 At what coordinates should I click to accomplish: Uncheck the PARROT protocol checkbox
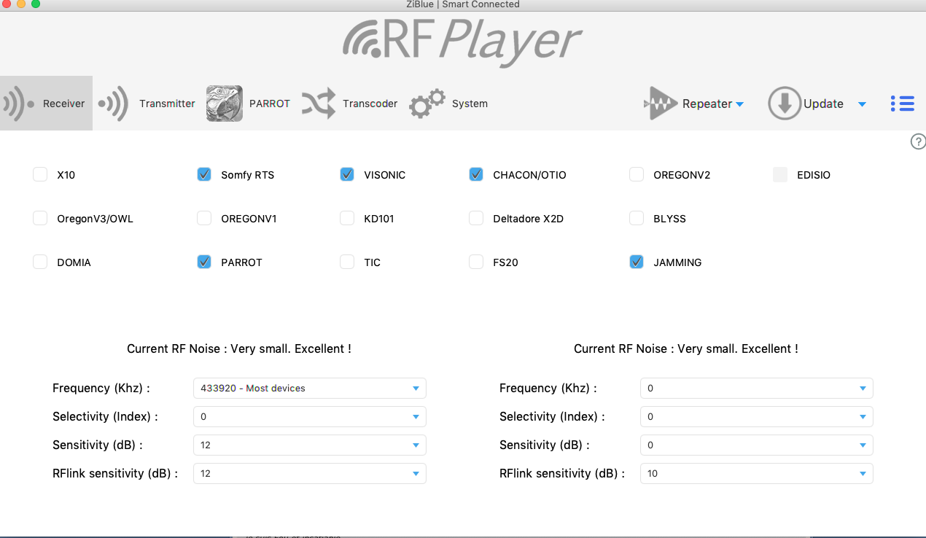click(x=204, y=262)
